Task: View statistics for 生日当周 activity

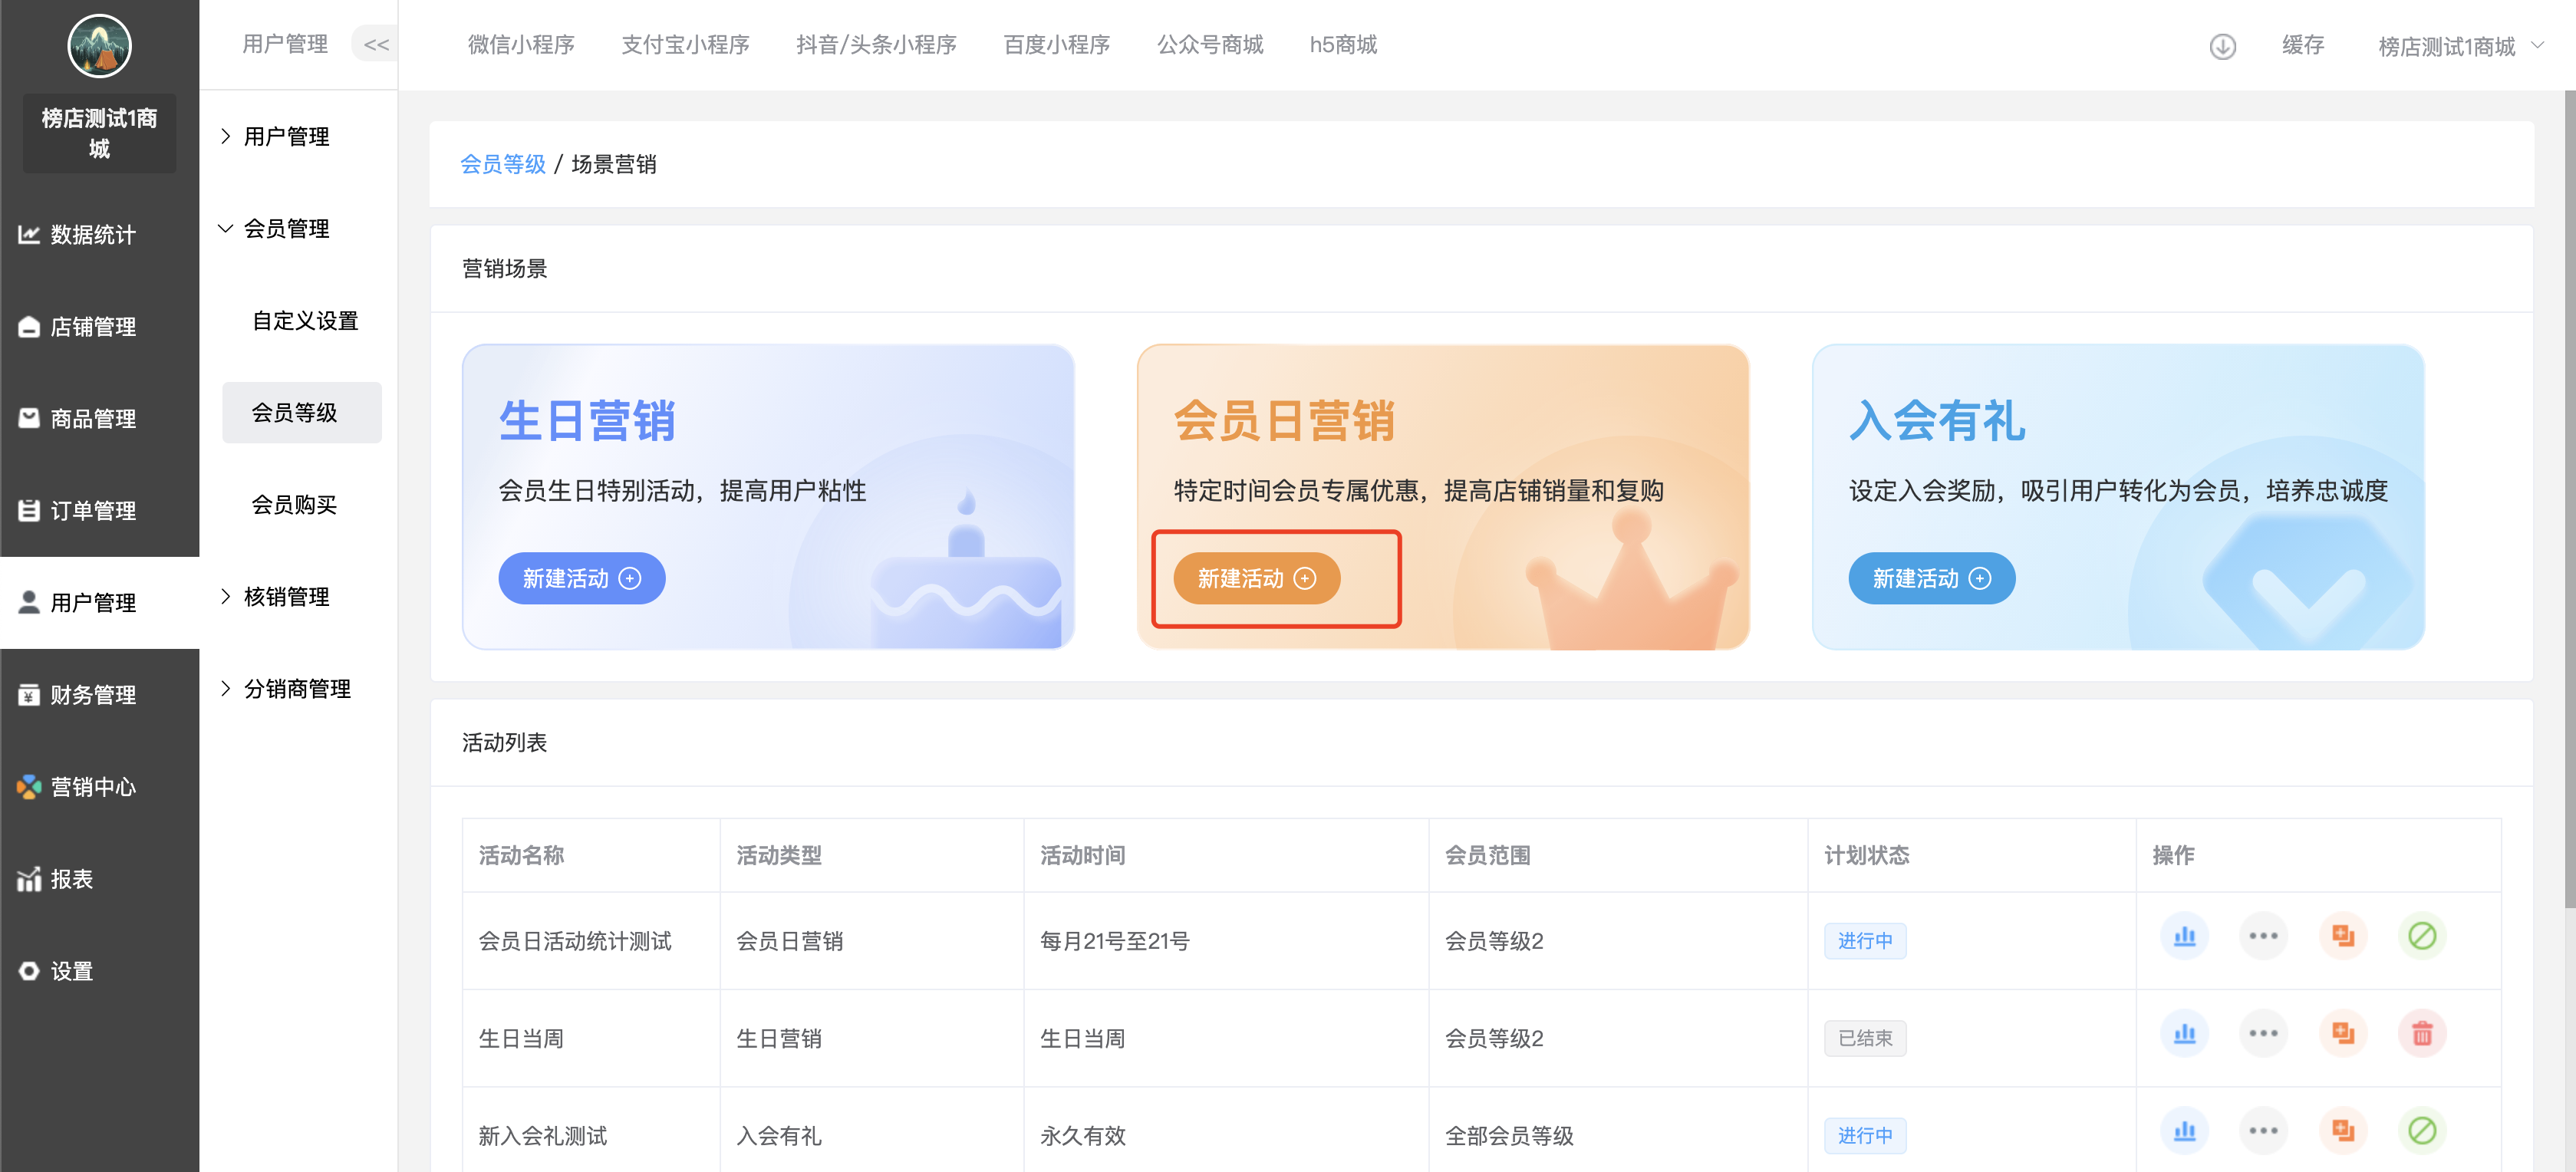Action: click(2185, 1033)
